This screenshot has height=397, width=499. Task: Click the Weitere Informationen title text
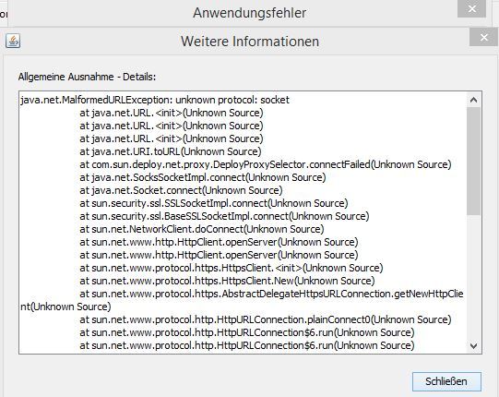pos(250,42)
